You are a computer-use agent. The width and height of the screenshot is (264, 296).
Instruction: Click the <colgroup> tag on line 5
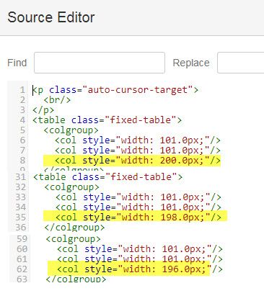tap(71, 130)
